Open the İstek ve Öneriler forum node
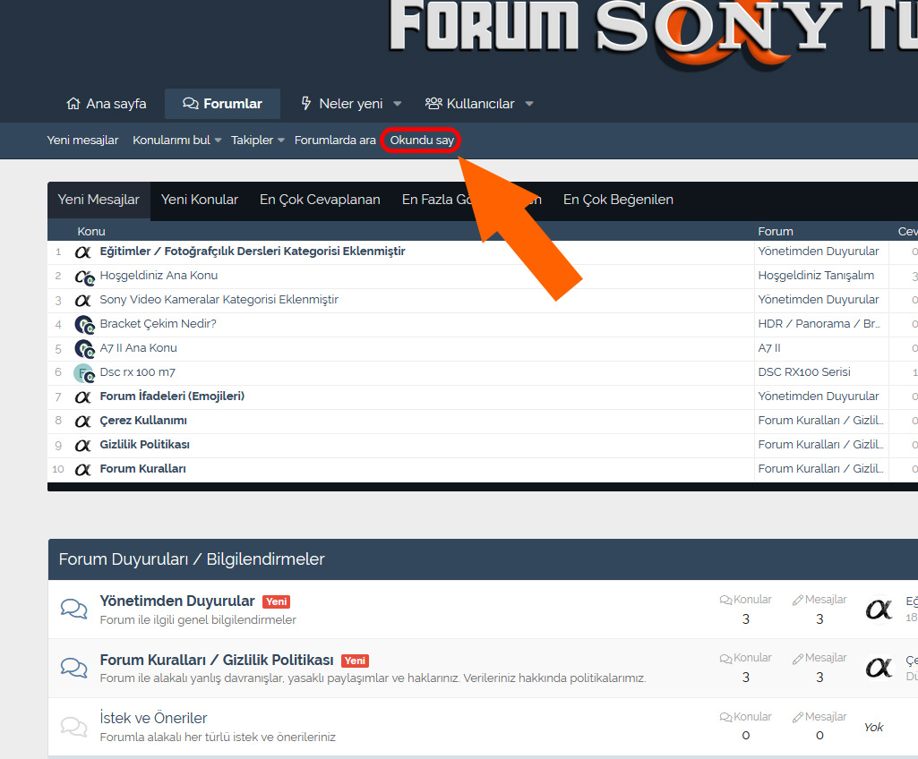This screenshot has width=918, height=759. tap(153, 718)
